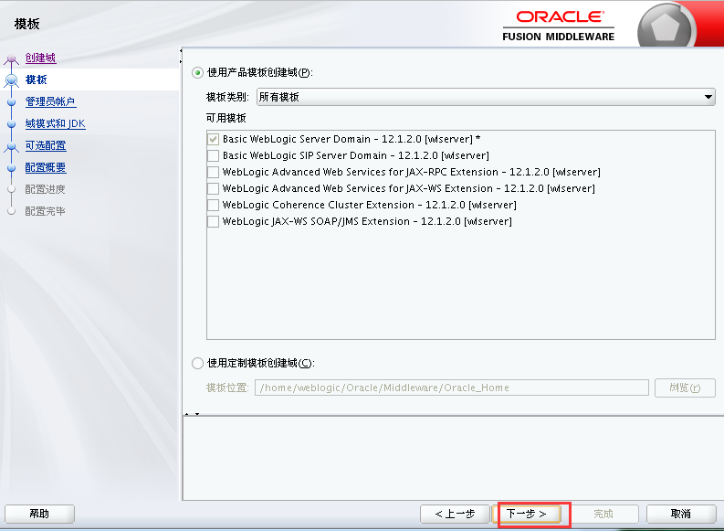Select radio 使用定制模板创建域
The image size is (724, 531).
coord(197,363)
